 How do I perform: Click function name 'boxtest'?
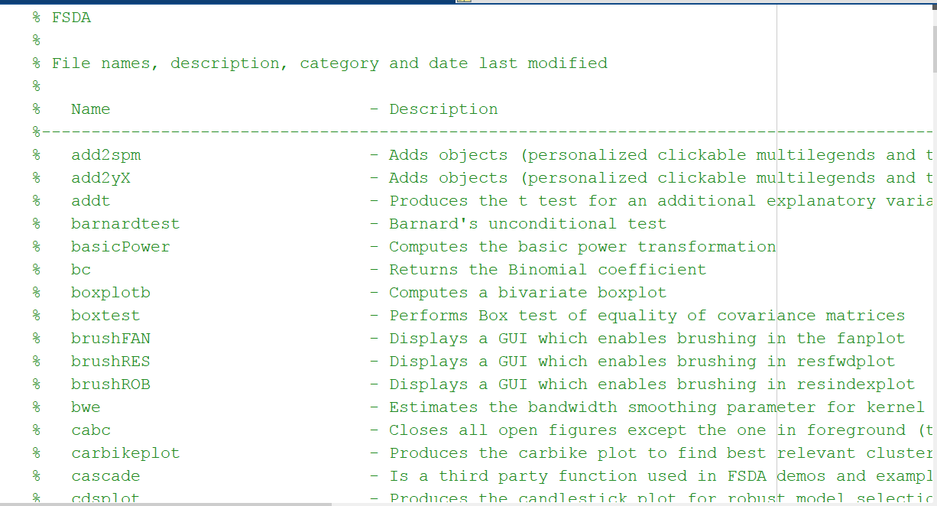tap(105, 316)
